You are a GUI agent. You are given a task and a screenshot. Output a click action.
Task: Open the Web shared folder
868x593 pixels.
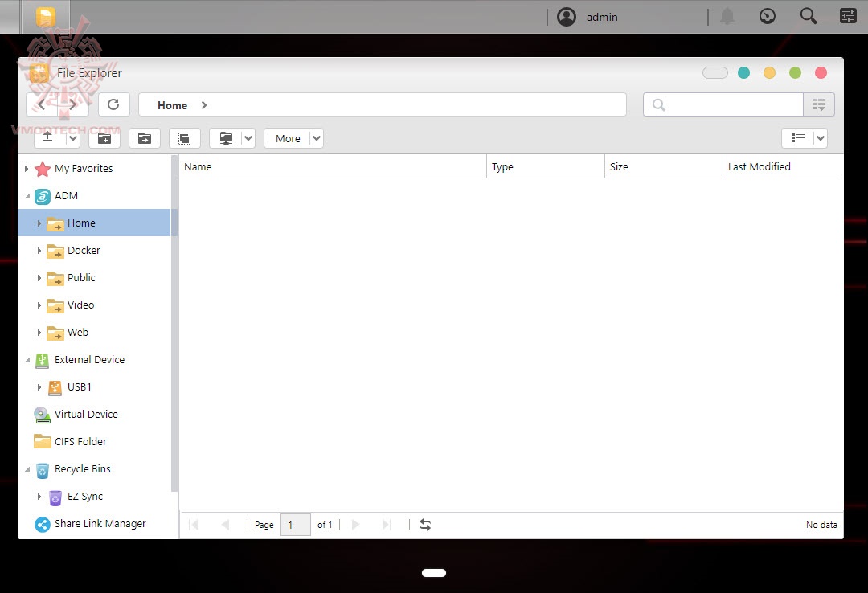pyautogui.click(x=78, y=332)
